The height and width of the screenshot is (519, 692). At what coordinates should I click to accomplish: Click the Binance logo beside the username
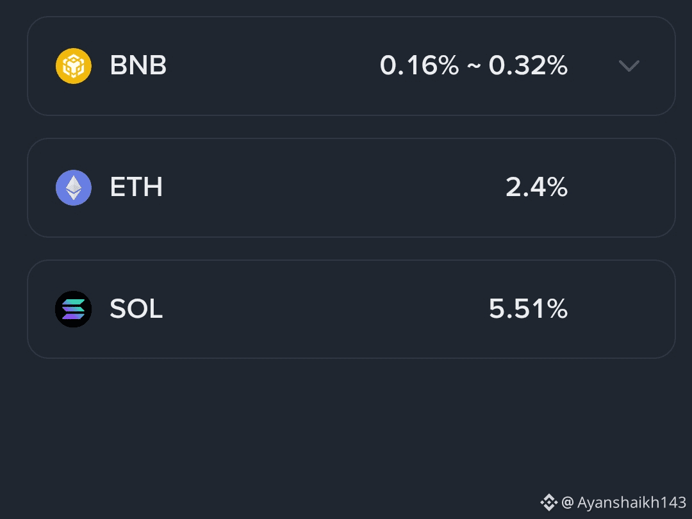549,502
